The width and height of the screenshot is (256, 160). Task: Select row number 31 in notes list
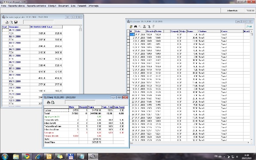pyautogui.click(x=189, y=131)
